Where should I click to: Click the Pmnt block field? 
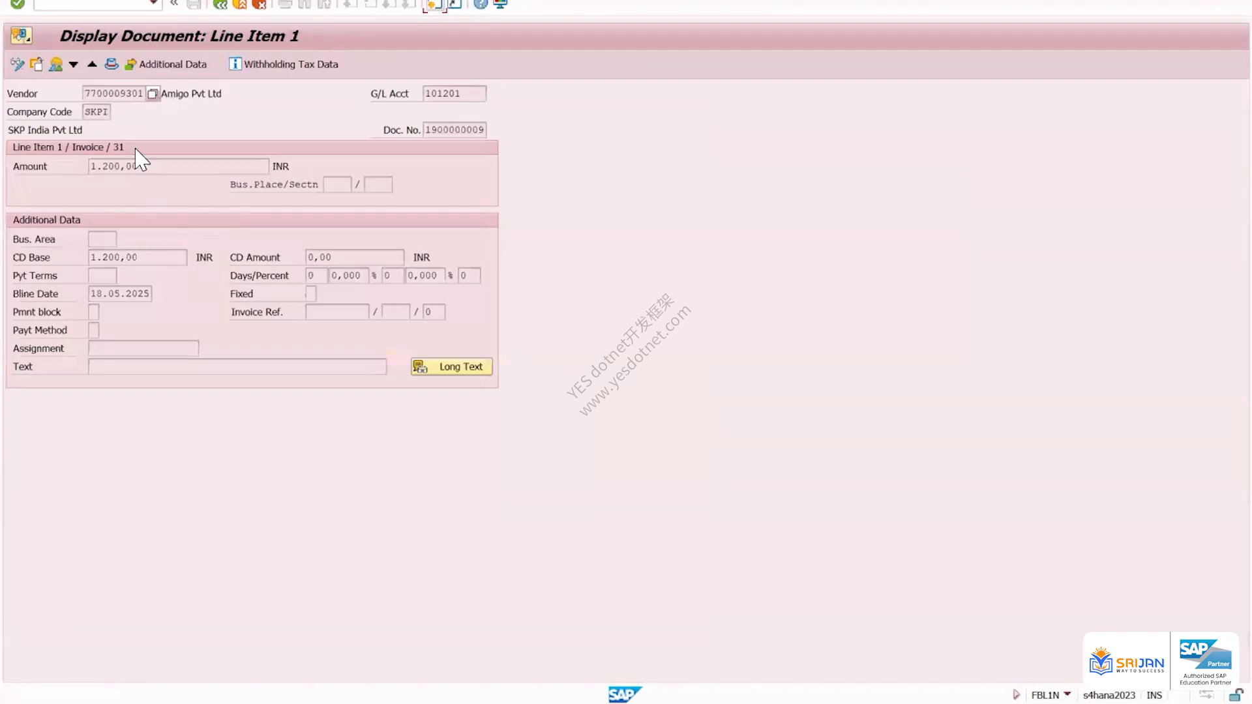point(94,312)
